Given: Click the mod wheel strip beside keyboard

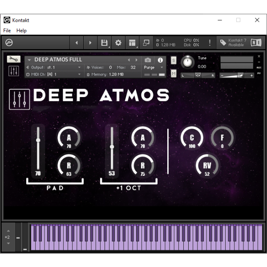Looking at the screenshot, I should [25, 237].
